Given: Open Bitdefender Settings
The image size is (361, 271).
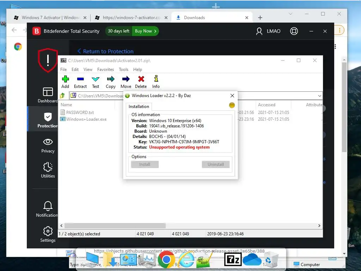Looking at the screenshot, I should pos(48,234).
